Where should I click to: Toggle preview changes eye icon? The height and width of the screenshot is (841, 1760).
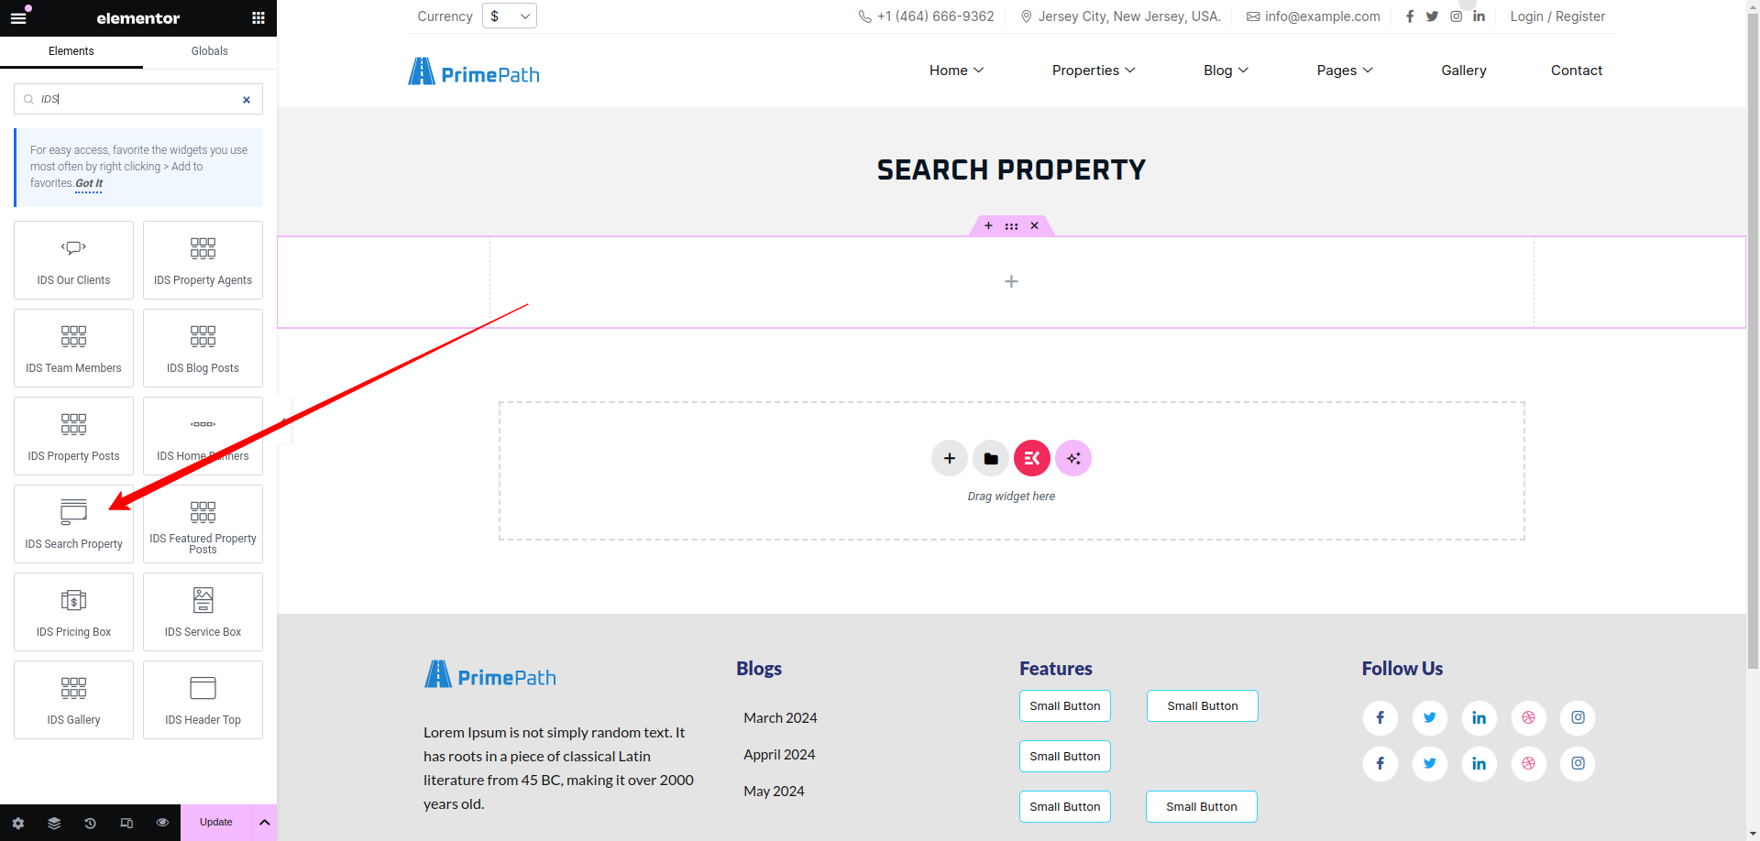click(x=162, y=823)
